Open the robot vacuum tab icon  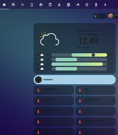point(41,5)
